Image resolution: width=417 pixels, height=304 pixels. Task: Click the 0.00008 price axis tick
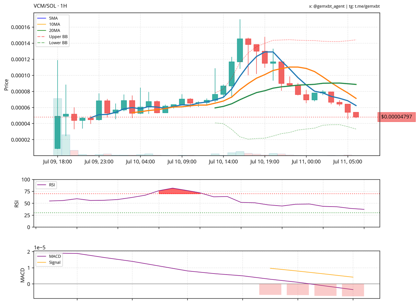point(21,92)
